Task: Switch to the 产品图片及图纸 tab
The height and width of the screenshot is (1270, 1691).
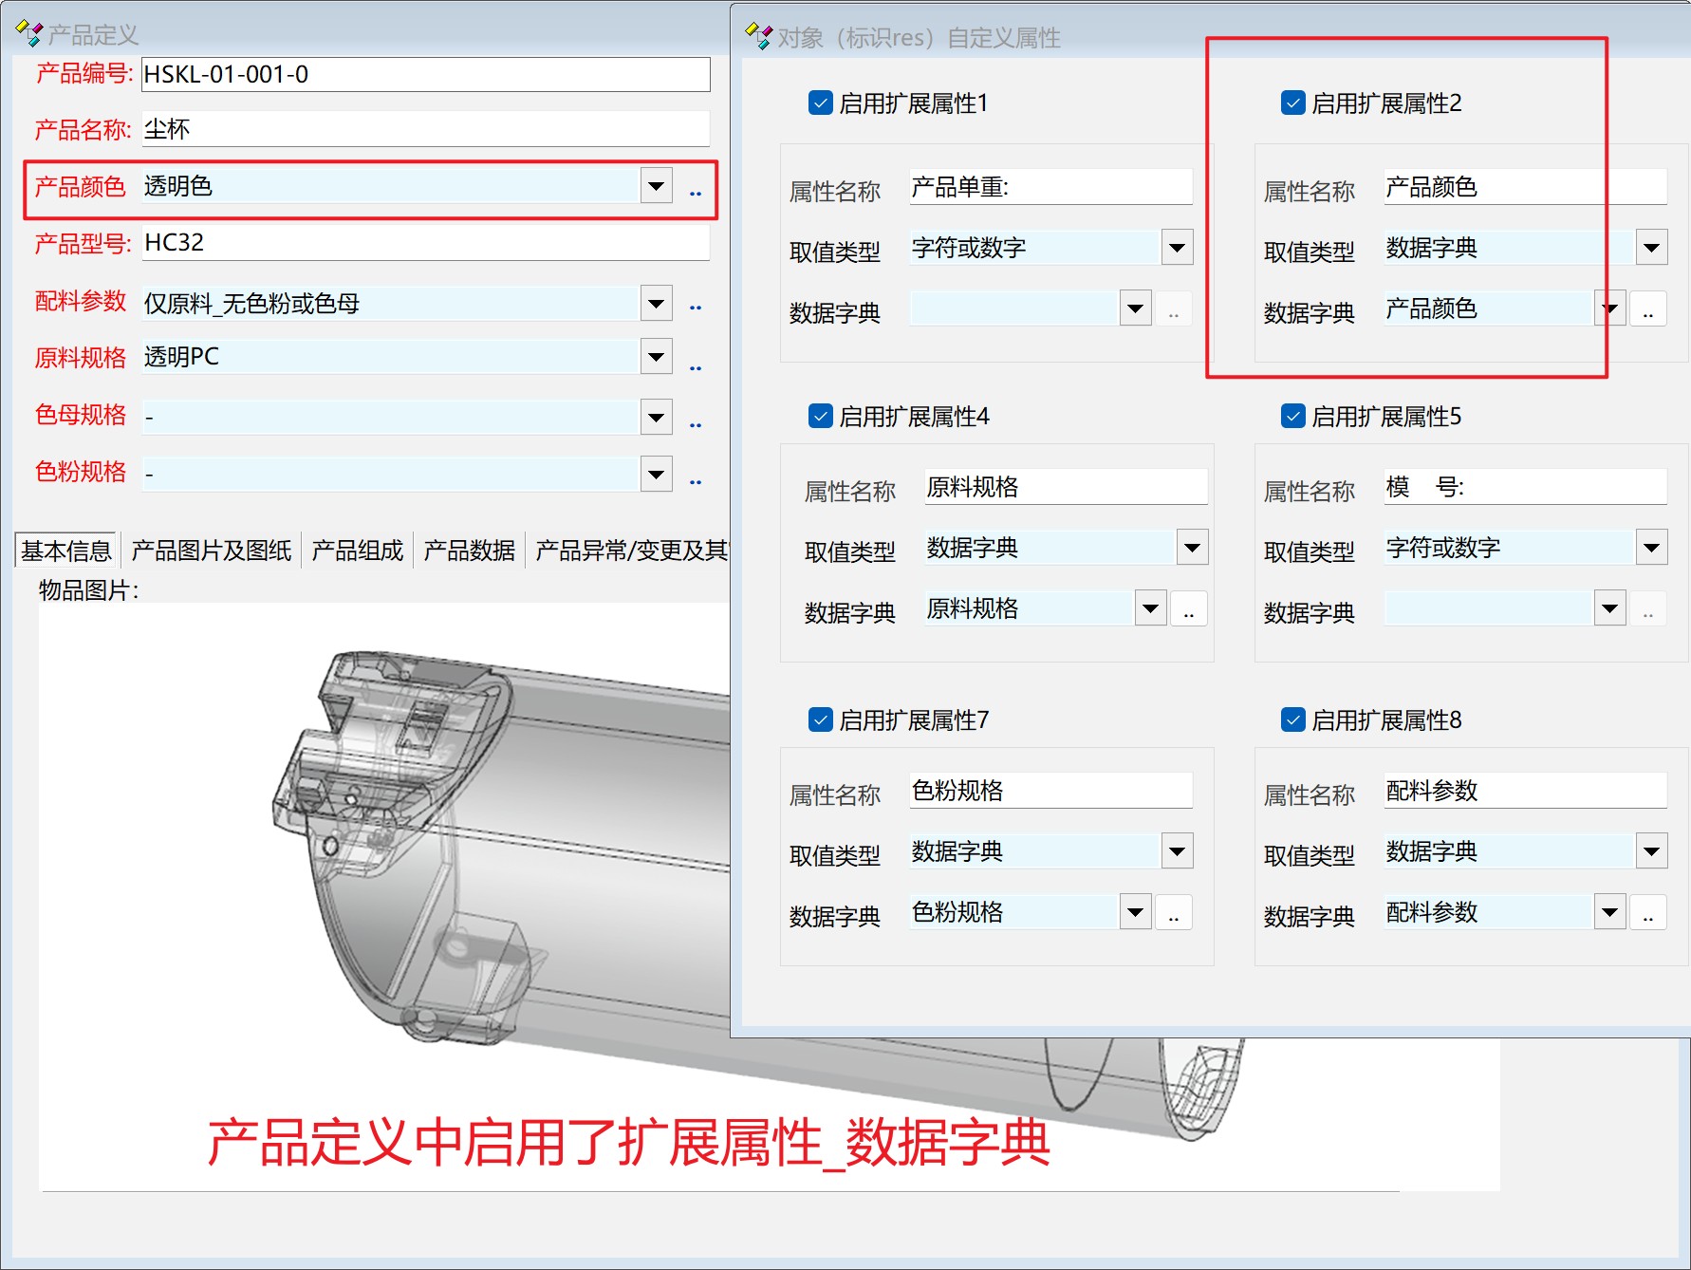Action: [x=212, y=551]
